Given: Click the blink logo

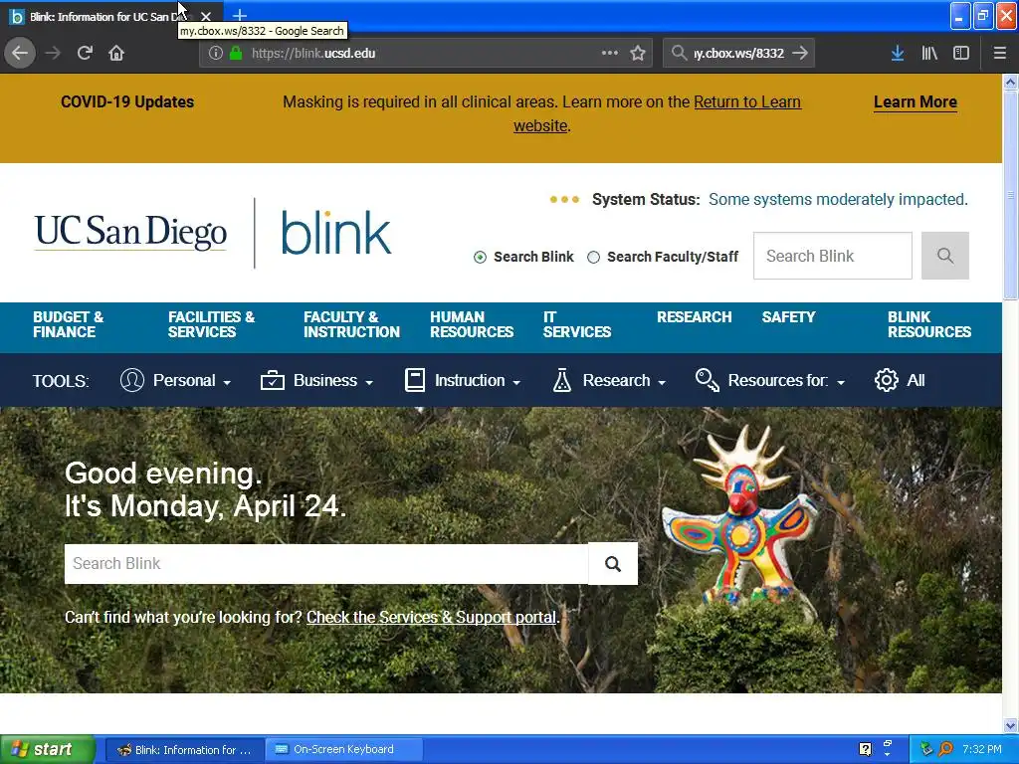Looking at the screenshot, I should coord(336,233).
